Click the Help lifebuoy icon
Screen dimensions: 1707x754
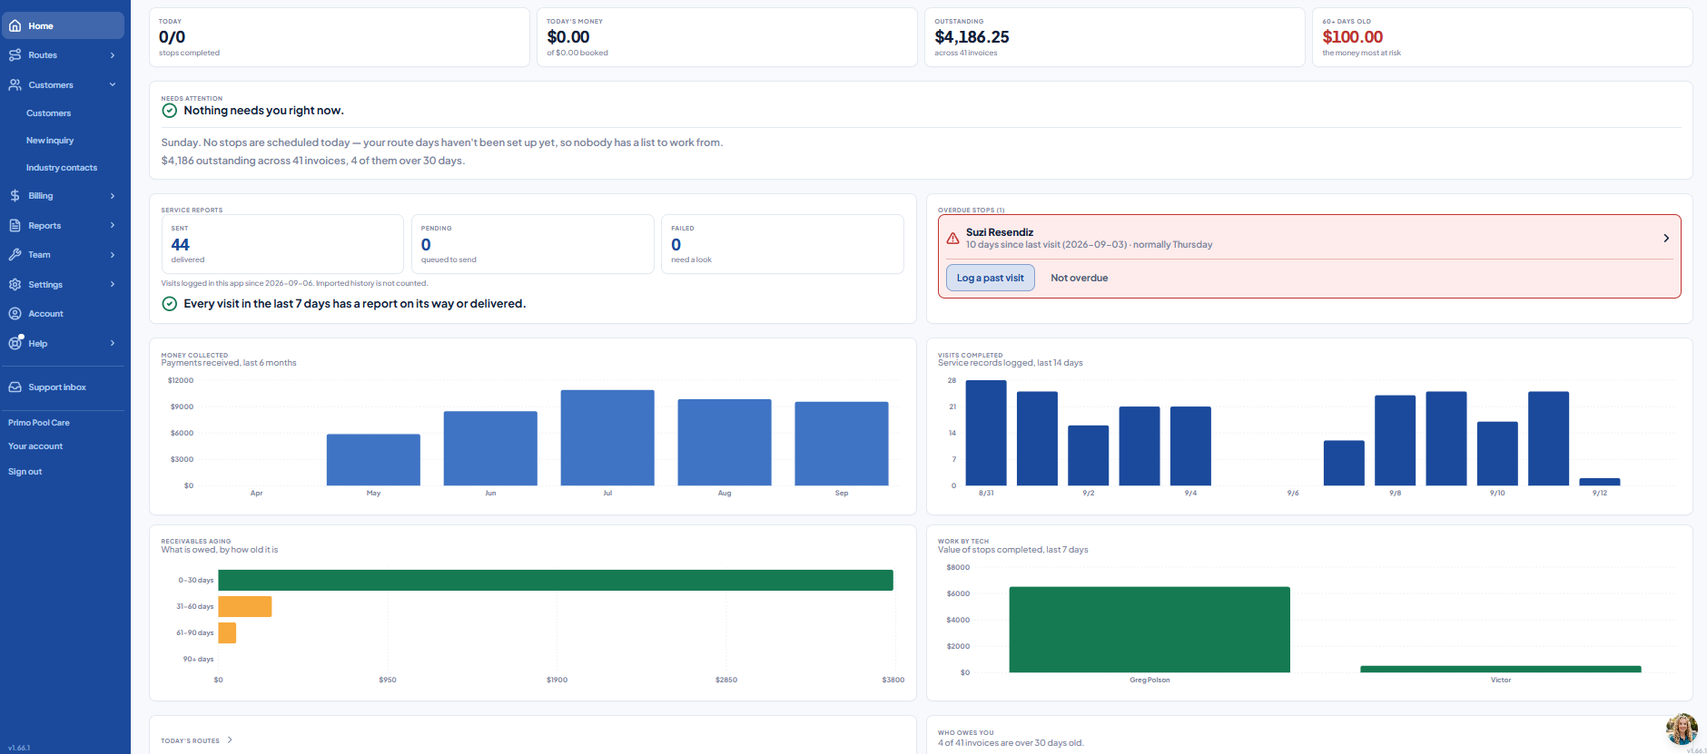click(15, 343)
